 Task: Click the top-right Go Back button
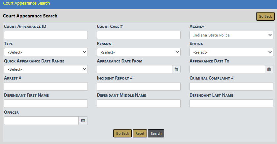(x=265, y=16)
